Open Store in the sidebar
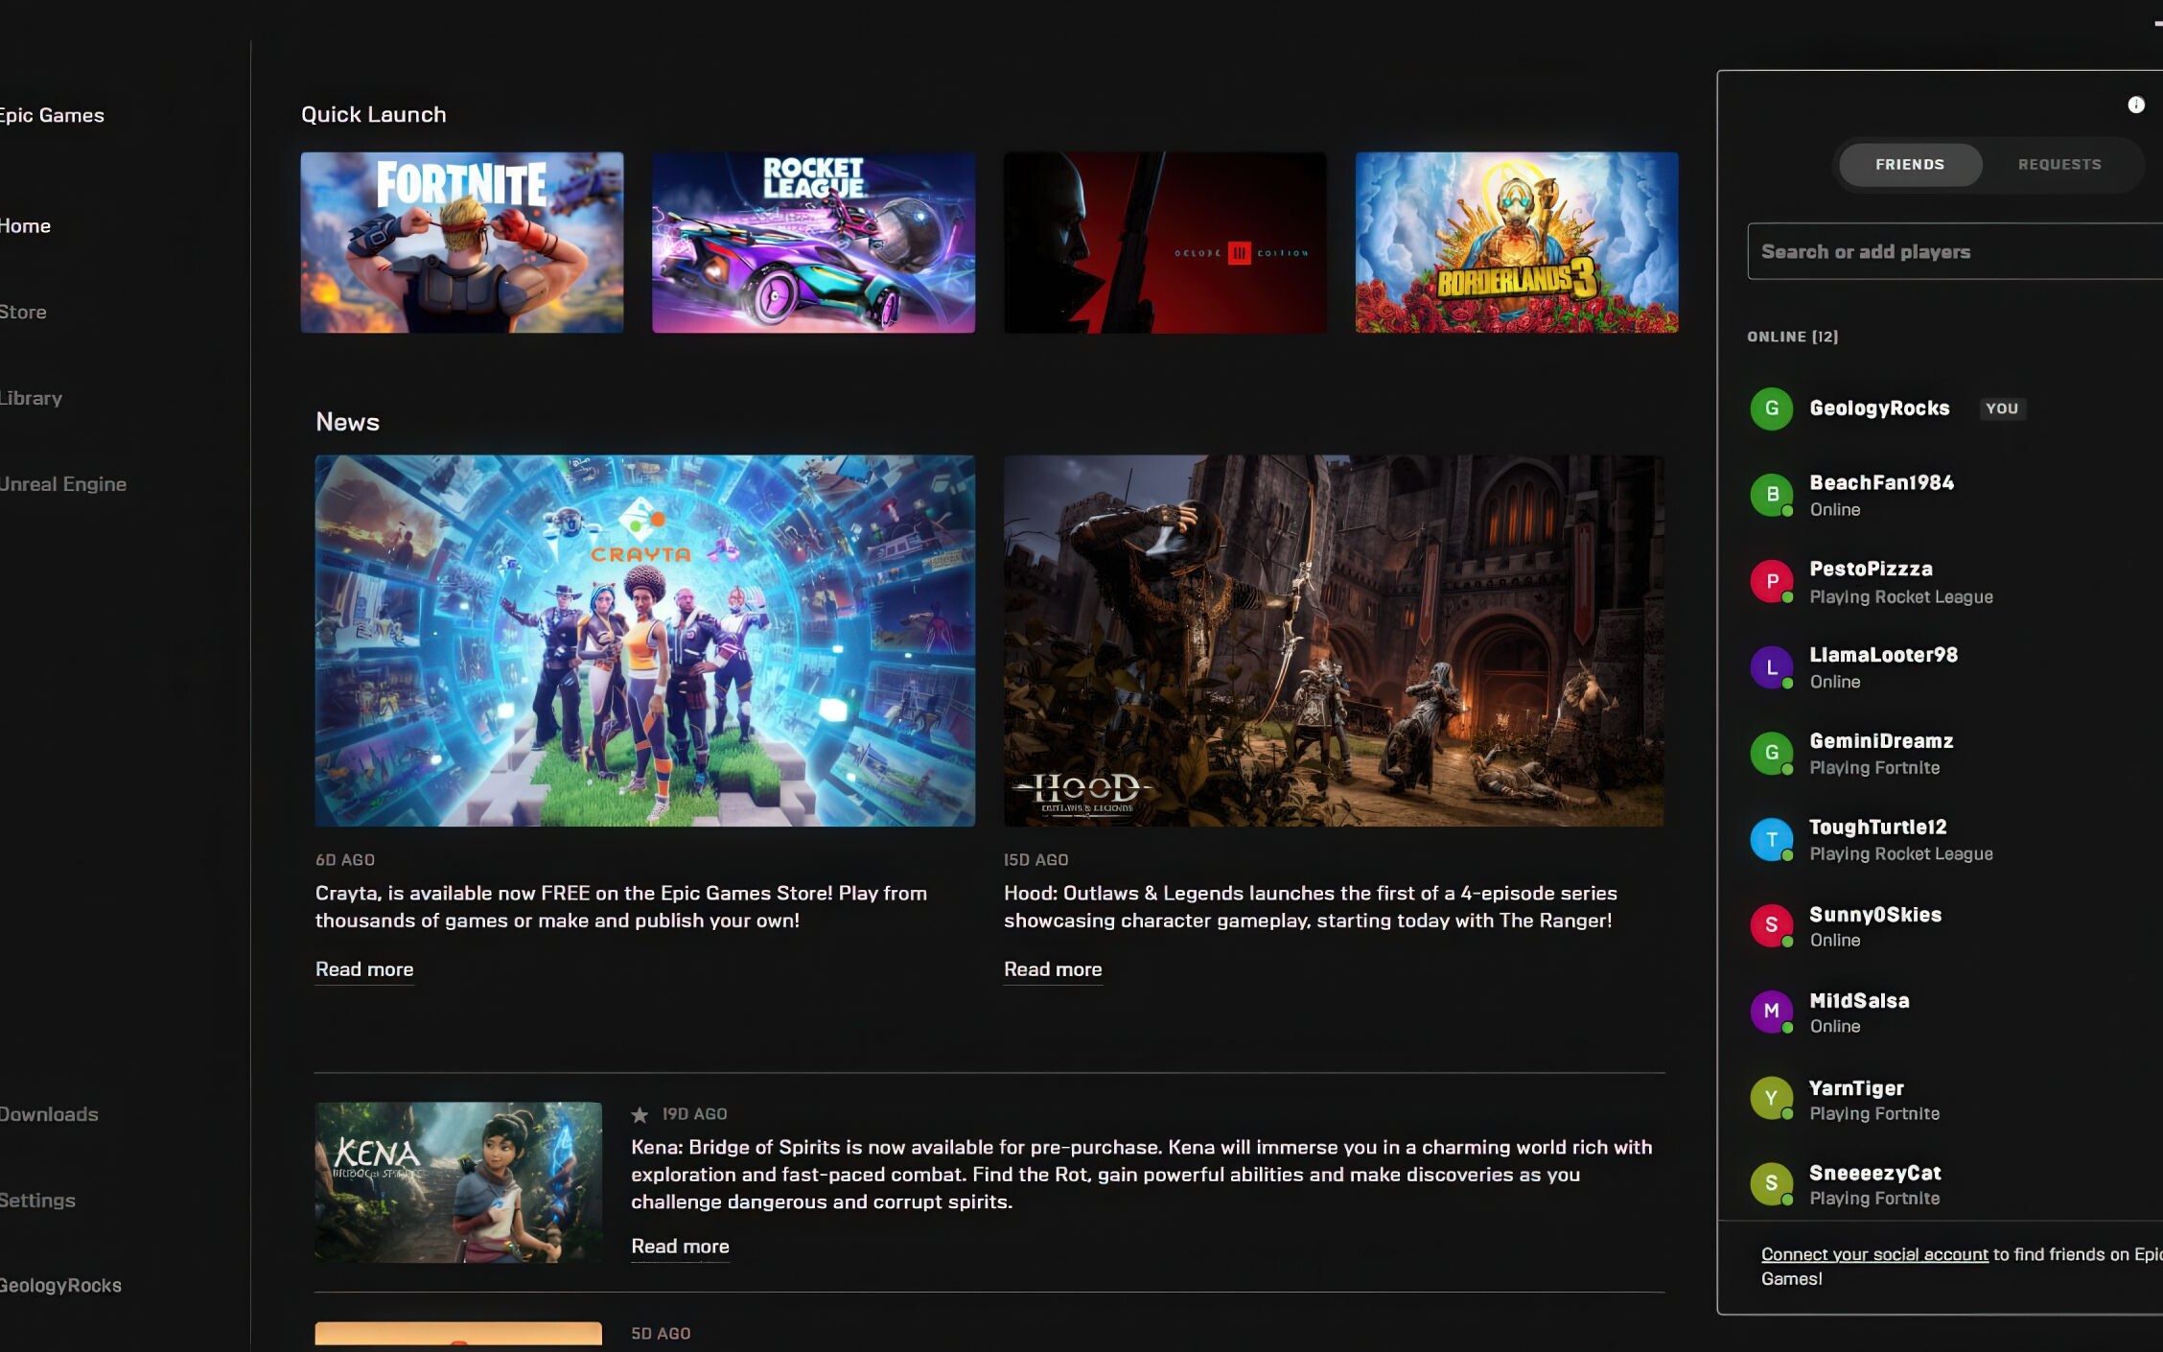Screen dimensions: 2163x1352 click(x=23, y=313)
